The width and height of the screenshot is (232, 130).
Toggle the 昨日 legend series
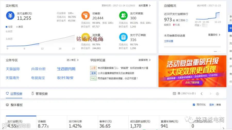[20, 27]
